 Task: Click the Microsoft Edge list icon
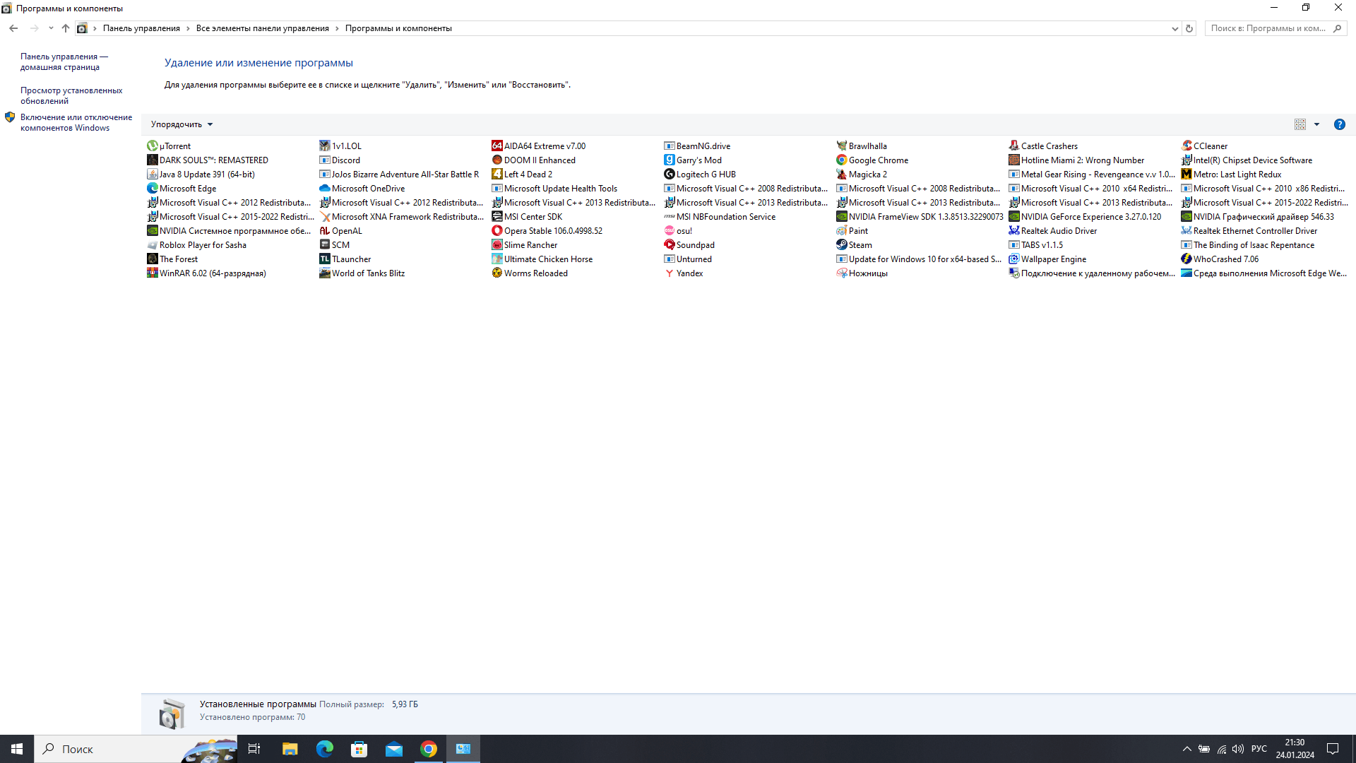(152, 189)
